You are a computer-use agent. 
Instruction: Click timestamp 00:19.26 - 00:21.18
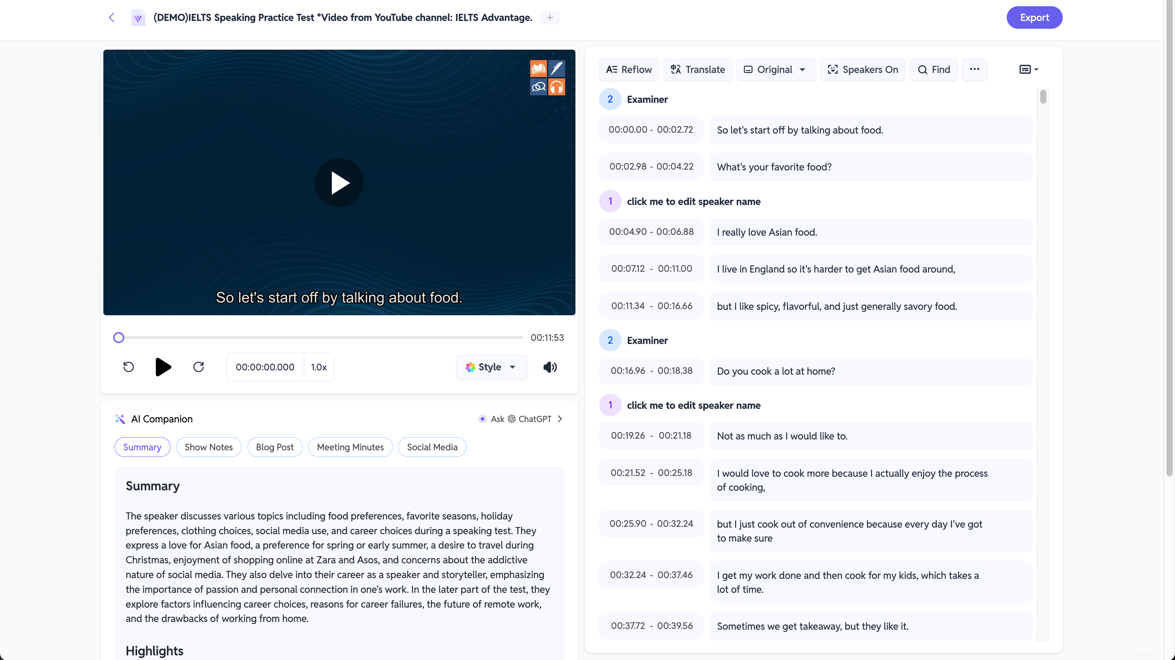tap(651, 435)
